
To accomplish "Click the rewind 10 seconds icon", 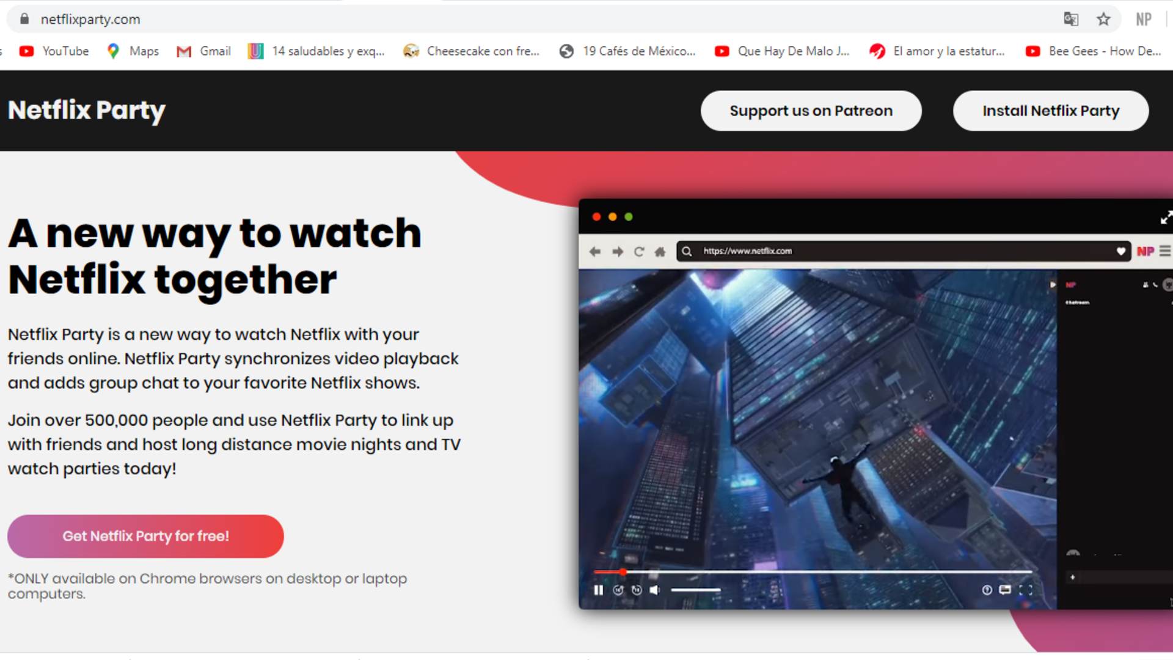I will [x=618, y=590].
